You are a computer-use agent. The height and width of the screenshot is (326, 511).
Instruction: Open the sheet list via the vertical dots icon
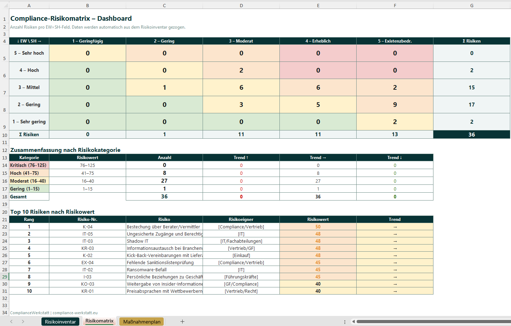click(x=344, y=321)
